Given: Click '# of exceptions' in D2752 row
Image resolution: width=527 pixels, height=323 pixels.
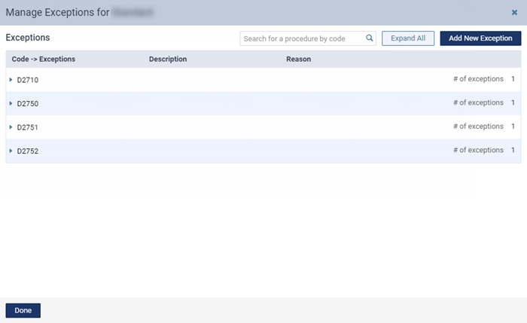Looking at the screenshot, I should point(478,150).
